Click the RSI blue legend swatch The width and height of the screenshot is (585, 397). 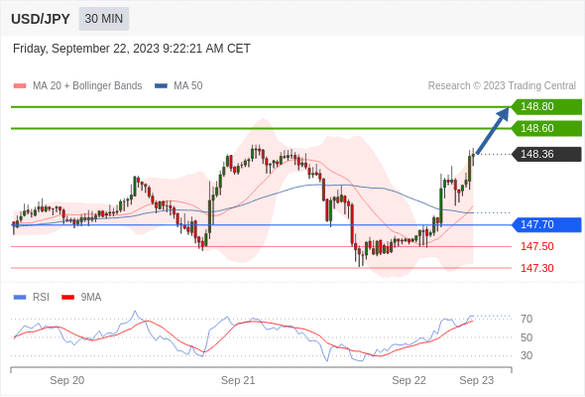click(x=20, y=298)
